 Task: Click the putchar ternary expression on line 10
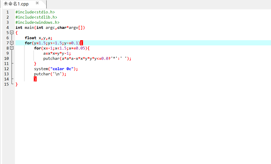[x=87, y=59]
